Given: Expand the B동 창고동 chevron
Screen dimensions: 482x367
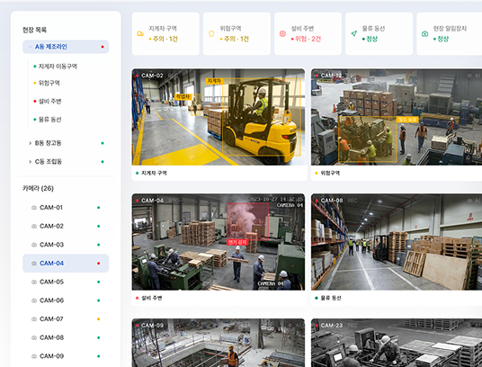Looking at the screenshot, I should 31,143.
